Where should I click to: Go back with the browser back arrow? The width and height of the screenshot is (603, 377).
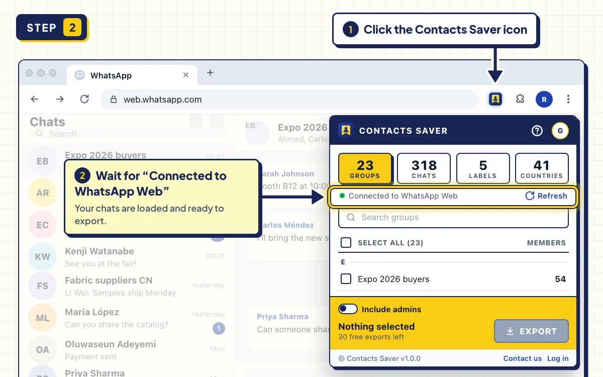pos(35,99)
